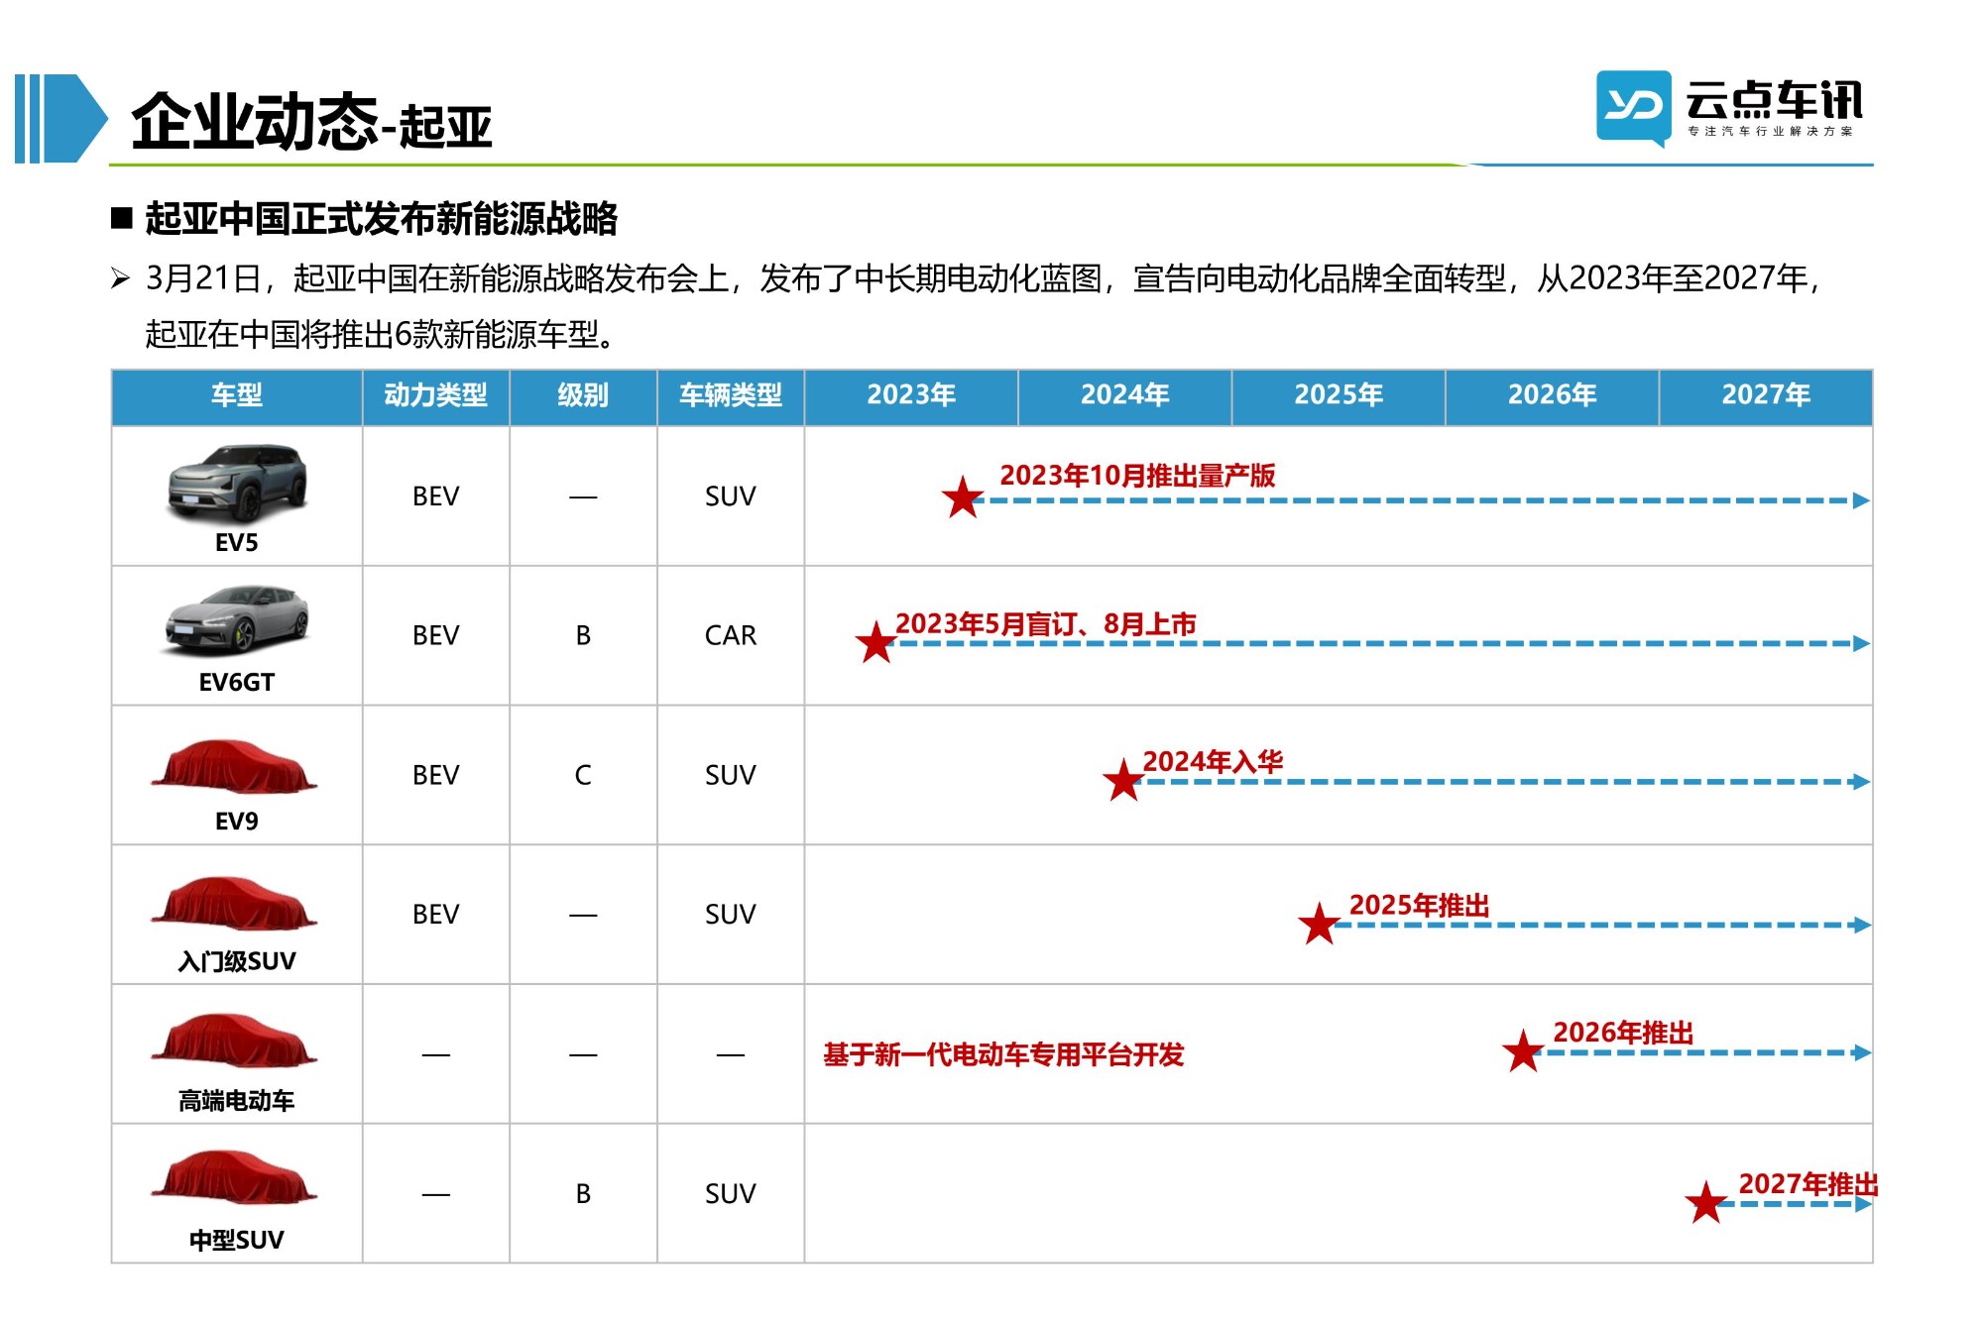
Task: Click the 2027年 column header
Action: point(1766,396)
